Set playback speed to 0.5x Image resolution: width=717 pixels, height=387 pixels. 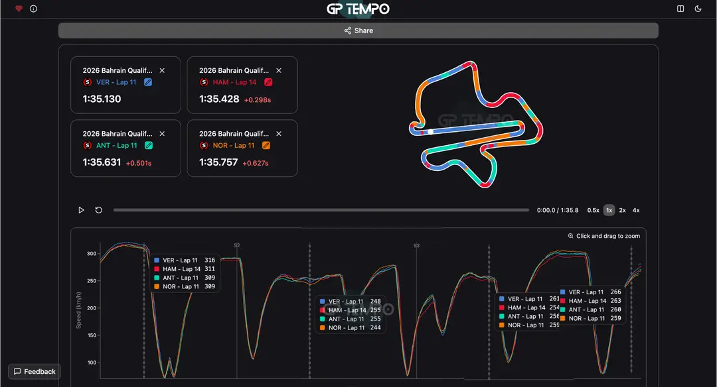coord(593,210)
